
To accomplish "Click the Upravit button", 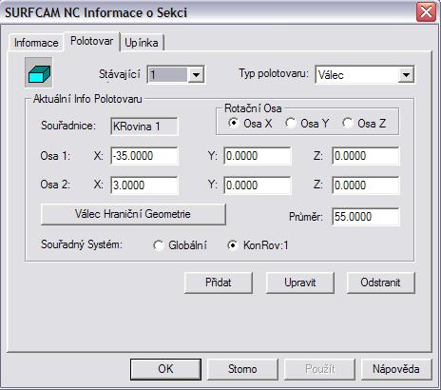I will pyautogui.click(x=299, y=283).
